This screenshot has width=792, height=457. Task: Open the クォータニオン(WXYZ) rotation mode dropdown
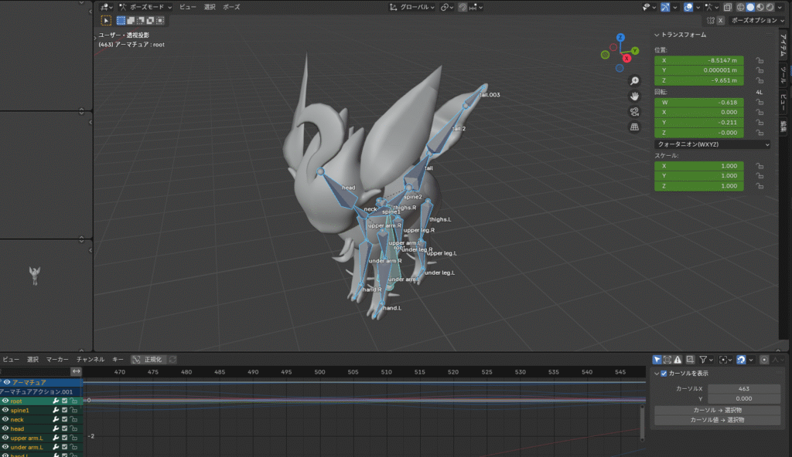[712, 144]
